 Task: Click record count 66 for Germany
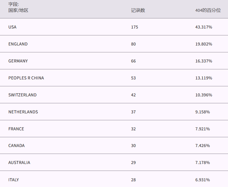point(133,61)
